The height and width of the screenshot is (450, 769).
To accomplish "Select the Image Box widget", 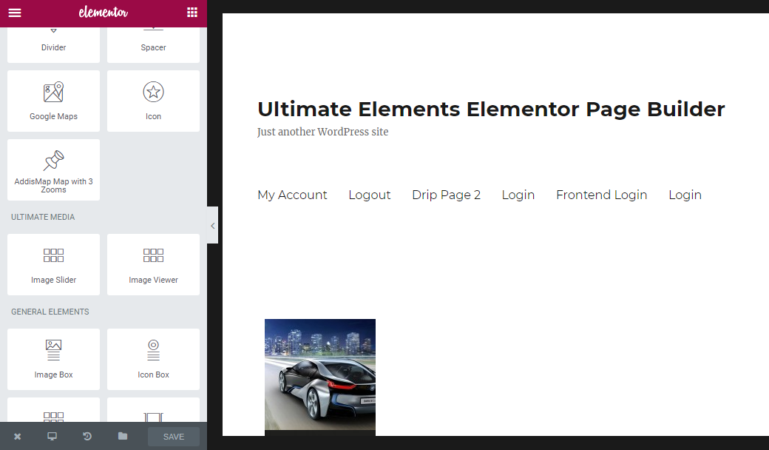I will pyautogui.click(x=53, y=359).
